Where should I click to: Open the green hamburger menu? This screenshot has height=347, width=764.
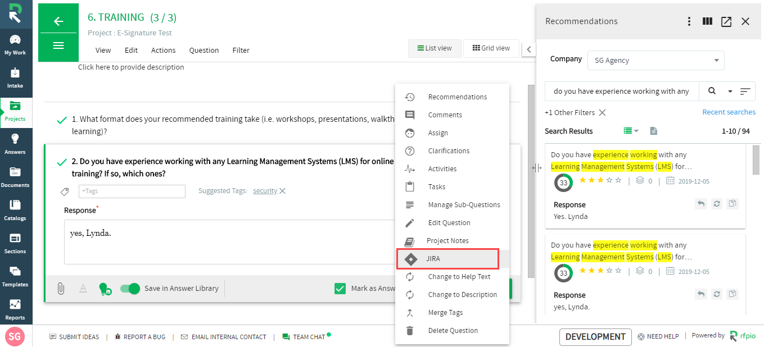pyautogui.click(x=58, y=45)
